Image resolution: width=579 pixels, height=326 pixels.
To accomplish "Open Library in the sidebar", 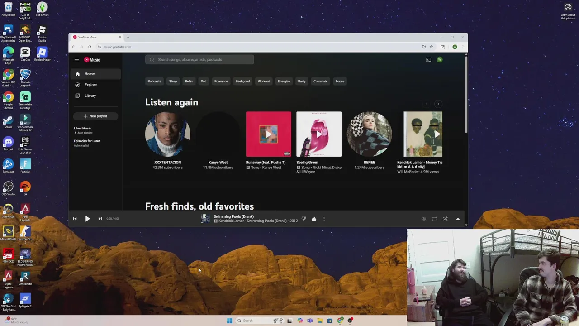I will point(95,96).
